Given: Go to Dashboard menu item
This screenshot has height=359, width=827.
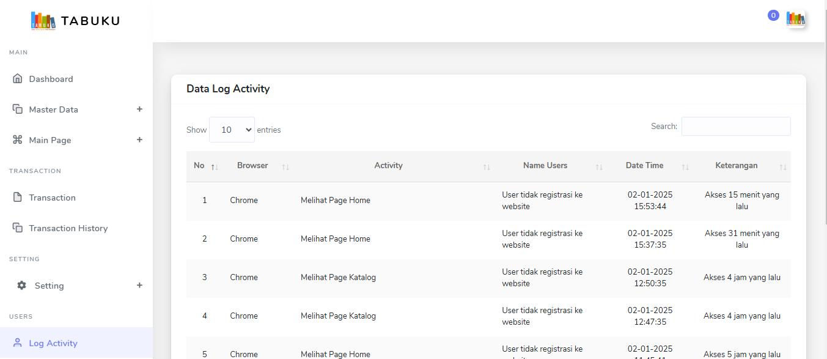Looking at the screenshot, I should (x=51, y=79).
